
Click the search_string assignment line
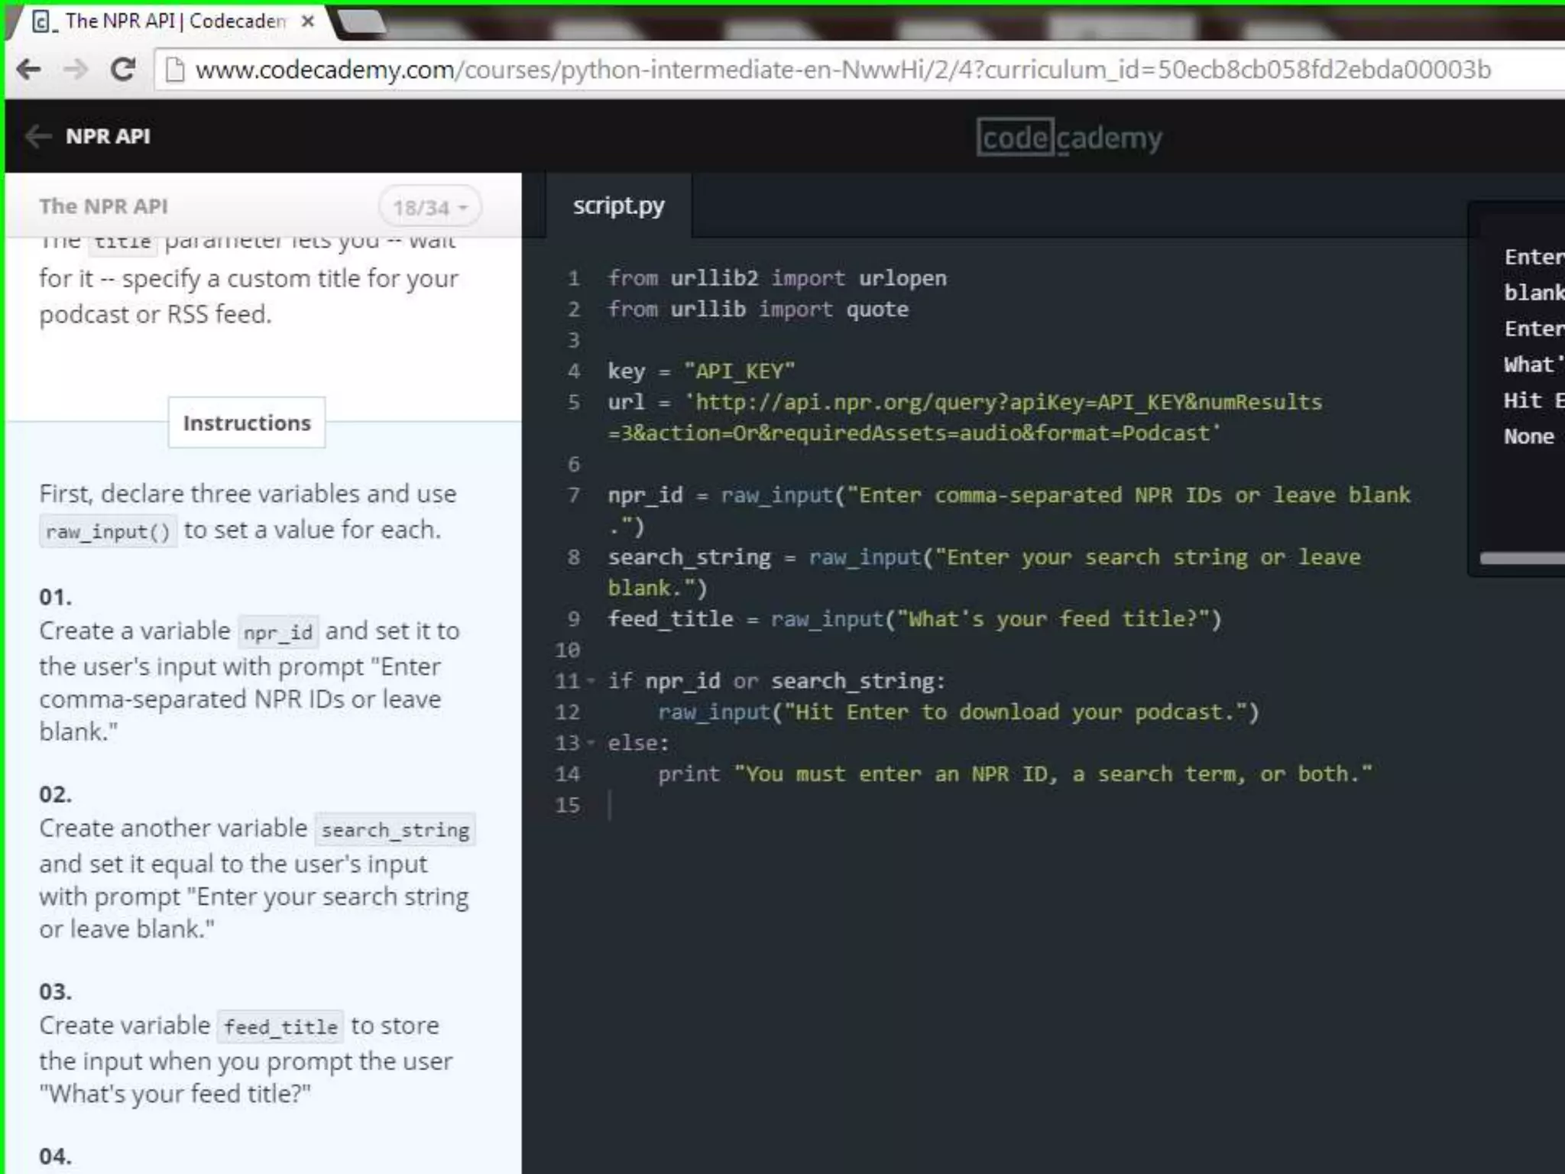(984, 572)
